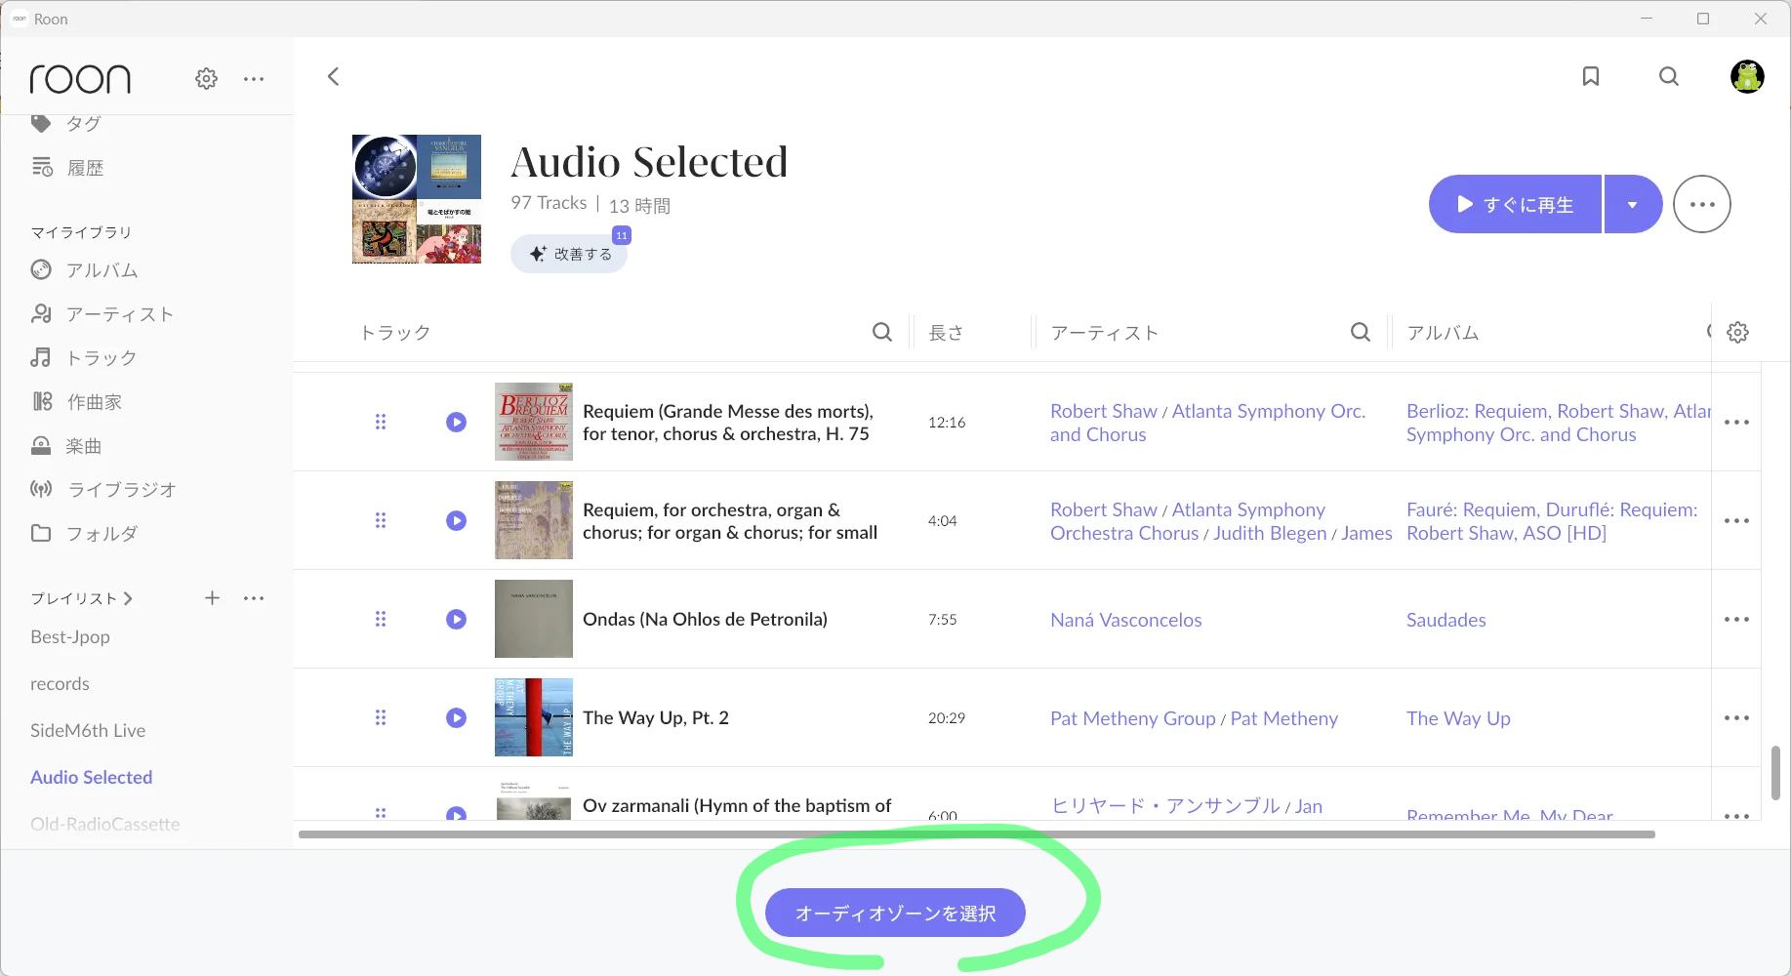Select the Best-Jpop playlist
This screenshot has width=1791, height=976.
[70, 636]
